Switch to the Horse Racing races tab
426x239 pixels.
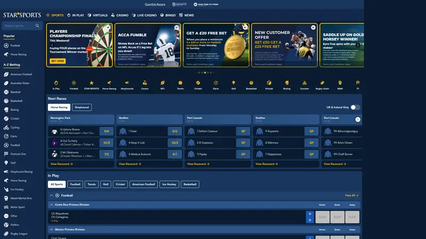[x=59, y=107]
